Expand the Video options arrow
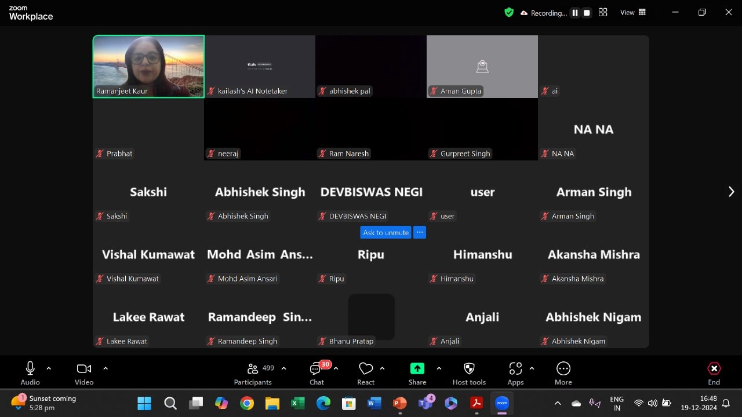The image size is (742, 417). coord(106,368)
